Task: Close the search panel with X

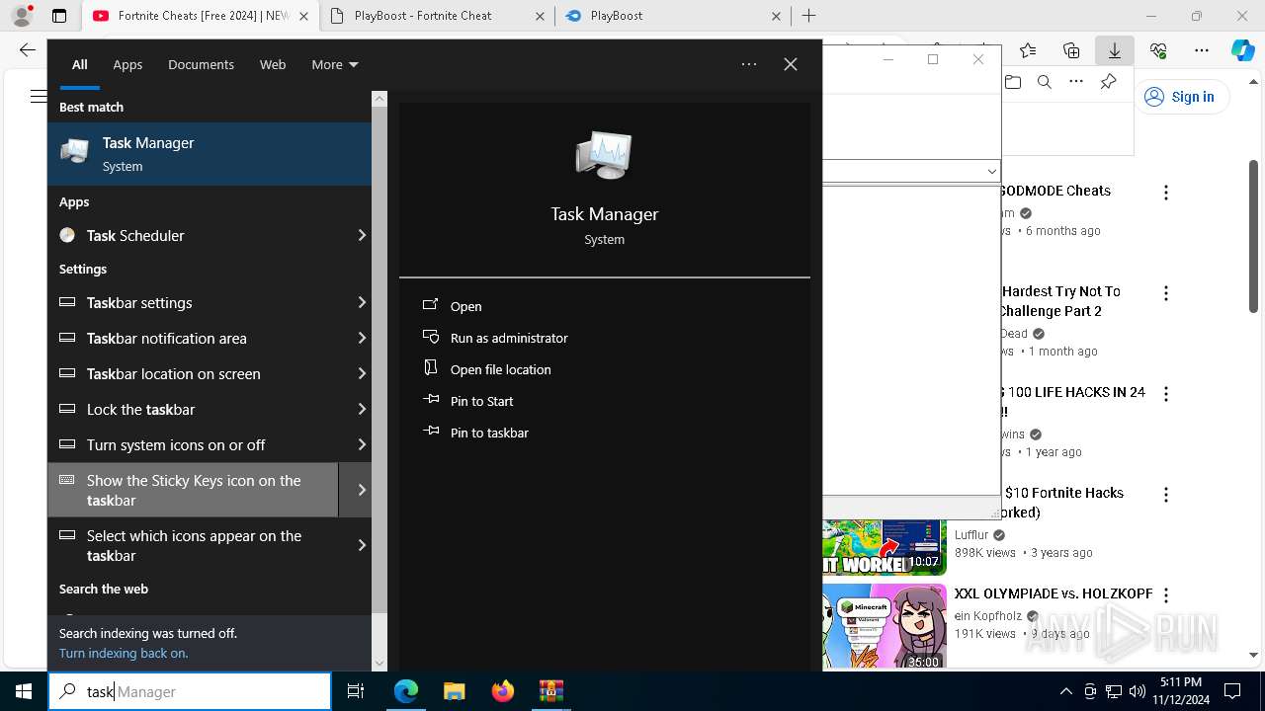Action: (x=791, y=64)
